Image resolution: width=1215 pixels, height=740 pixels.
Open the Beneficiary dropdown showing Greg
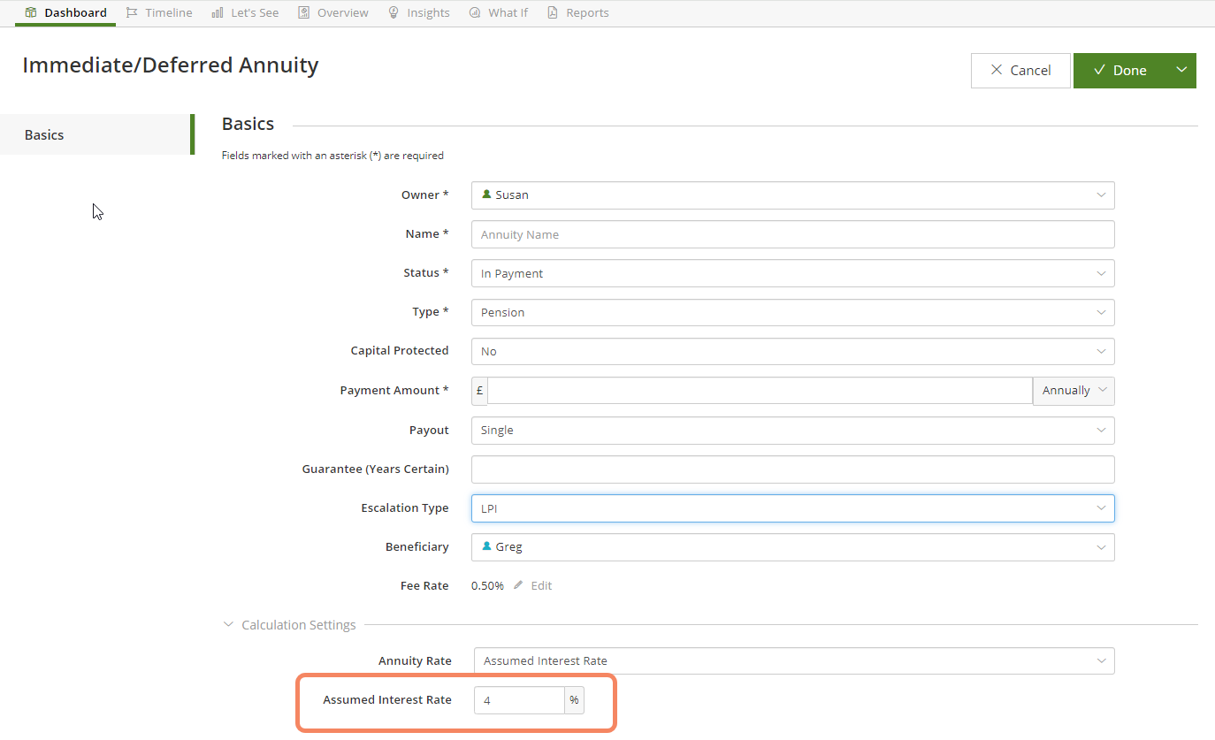pyautogui.click(x=793, y=547)
